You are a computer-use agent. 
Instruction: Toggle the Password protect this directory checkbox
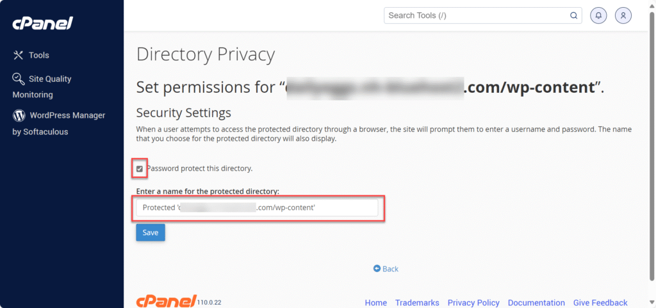point(140,169)
